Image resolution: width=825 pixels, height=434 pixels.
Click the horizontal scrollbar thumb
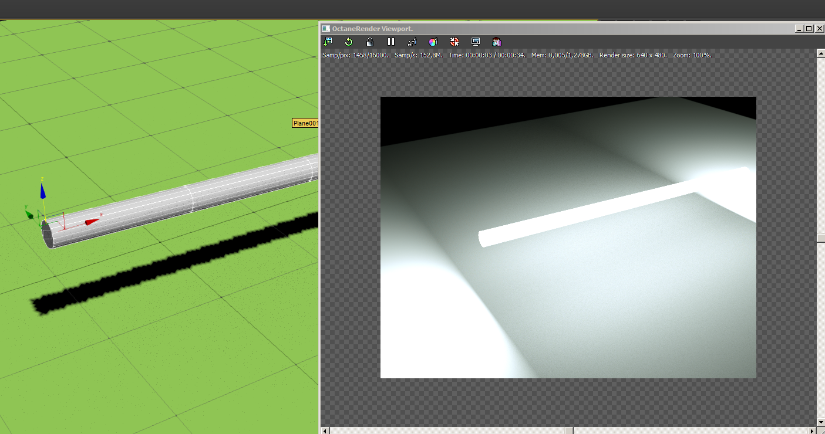pos(569,430)
